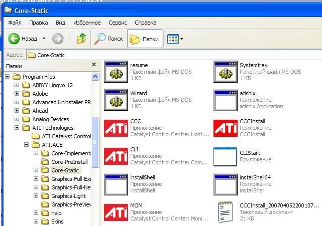Click the file name CCCInstall_200704052200137
Screen dimensions: 322x226
coord(279,205)
